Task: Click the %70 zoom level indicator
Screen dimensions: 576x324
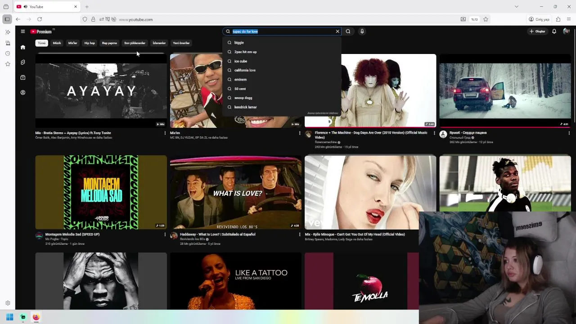Action: pyautogui.click(x=474, y=19)
